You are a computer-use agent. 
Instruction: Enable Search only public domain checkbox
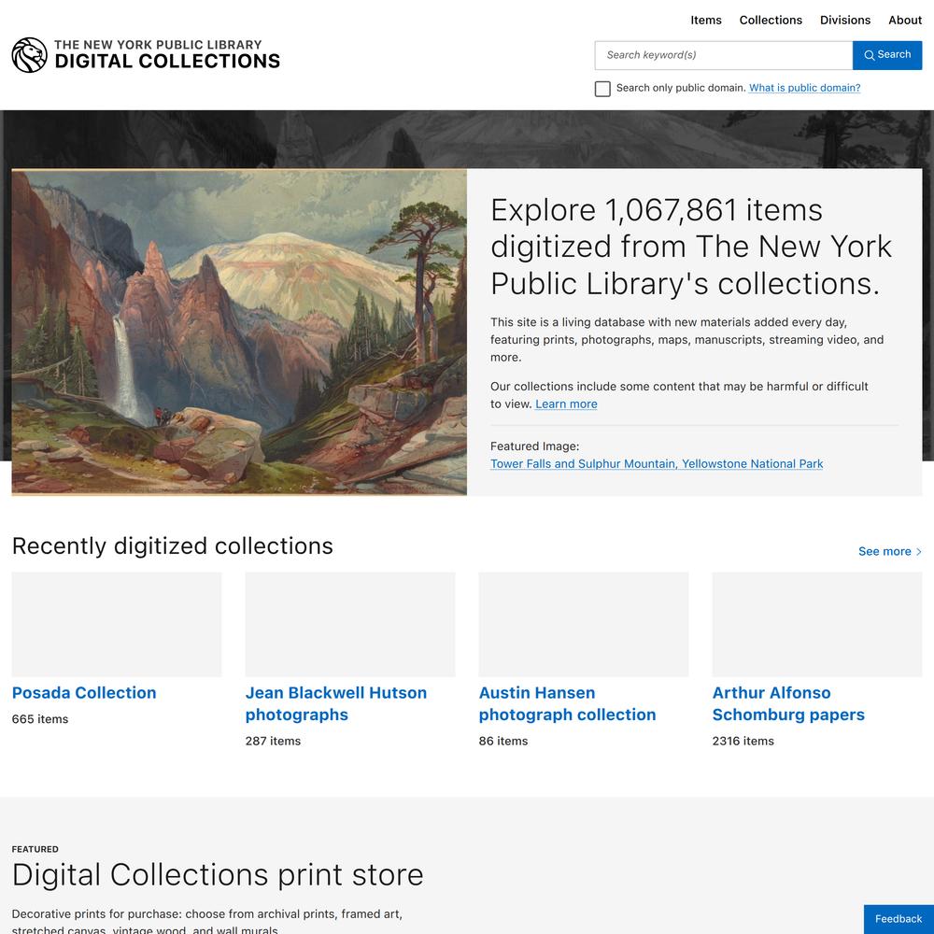tap(602, 89)
